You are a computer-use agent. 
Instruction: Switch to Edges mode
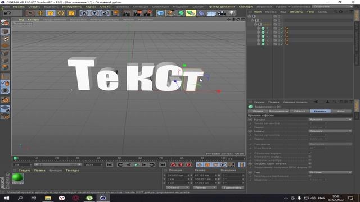(x=5, y=60)
